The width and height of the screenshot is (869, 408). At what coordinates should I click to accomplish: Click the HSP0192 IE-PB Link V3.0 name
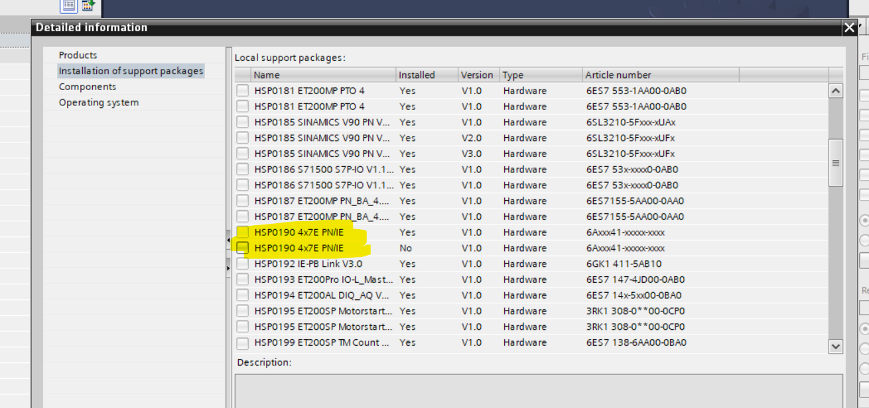coord(308,264)
